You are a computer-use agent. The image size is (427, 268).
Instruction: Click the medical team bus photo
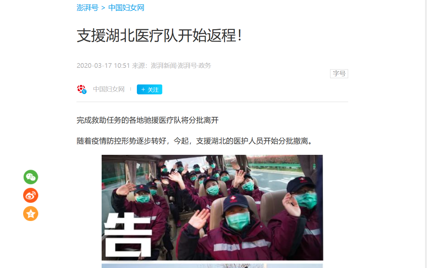pyautogui.click(x=212, y=208)
